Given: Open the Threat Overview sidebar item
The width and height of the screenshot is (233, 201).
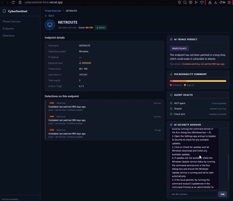Looking at the screenshot, I should 12,21.
